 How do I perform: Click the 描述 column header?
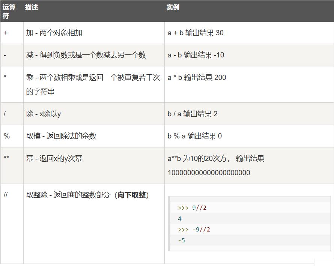click(x=32, y=6)
